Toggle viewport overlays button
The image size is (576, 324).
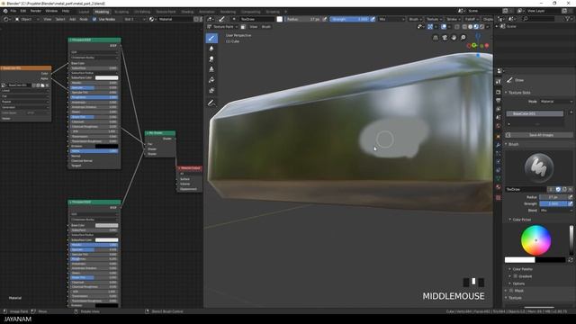pos(444,27)
